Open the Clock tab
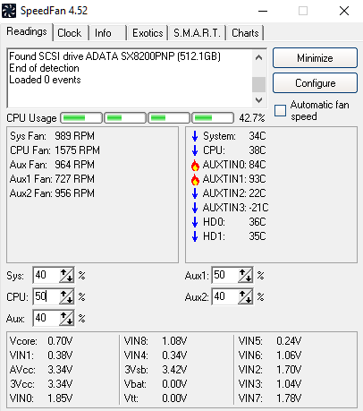 coord(71,33)
